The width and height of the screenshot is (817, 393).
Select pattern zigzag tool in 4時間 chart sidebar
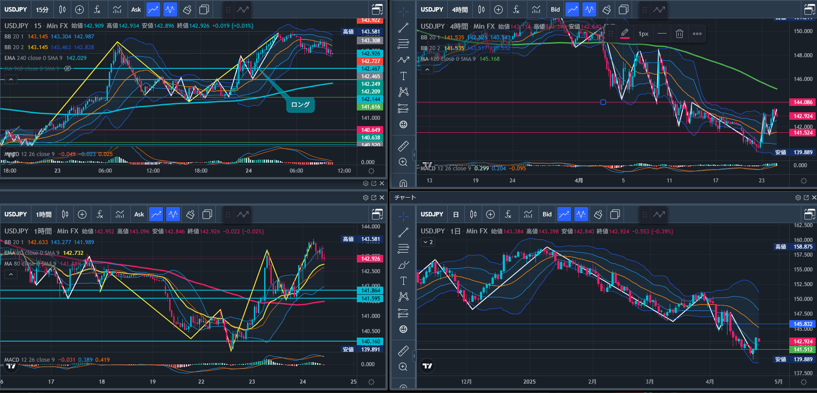click(x=403, y=60)
